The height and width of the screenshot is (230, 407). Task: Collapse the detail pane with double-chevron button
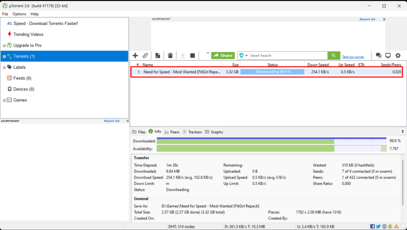coord(402,131)
